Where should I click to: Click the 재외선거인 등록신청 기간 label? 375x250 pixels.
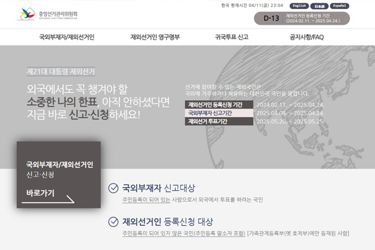219,105
